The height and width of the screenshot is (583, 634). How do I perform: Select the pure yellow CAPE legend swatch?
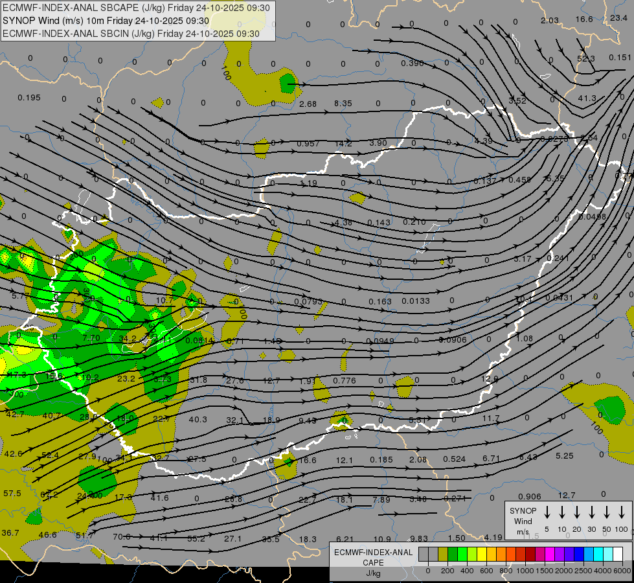(482, 554)
